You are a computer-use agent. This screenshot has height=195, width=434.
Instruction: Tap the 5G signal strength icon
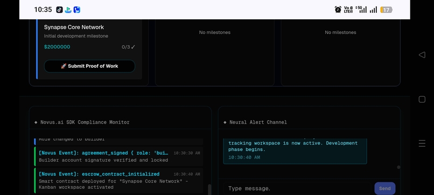point(361,10)
